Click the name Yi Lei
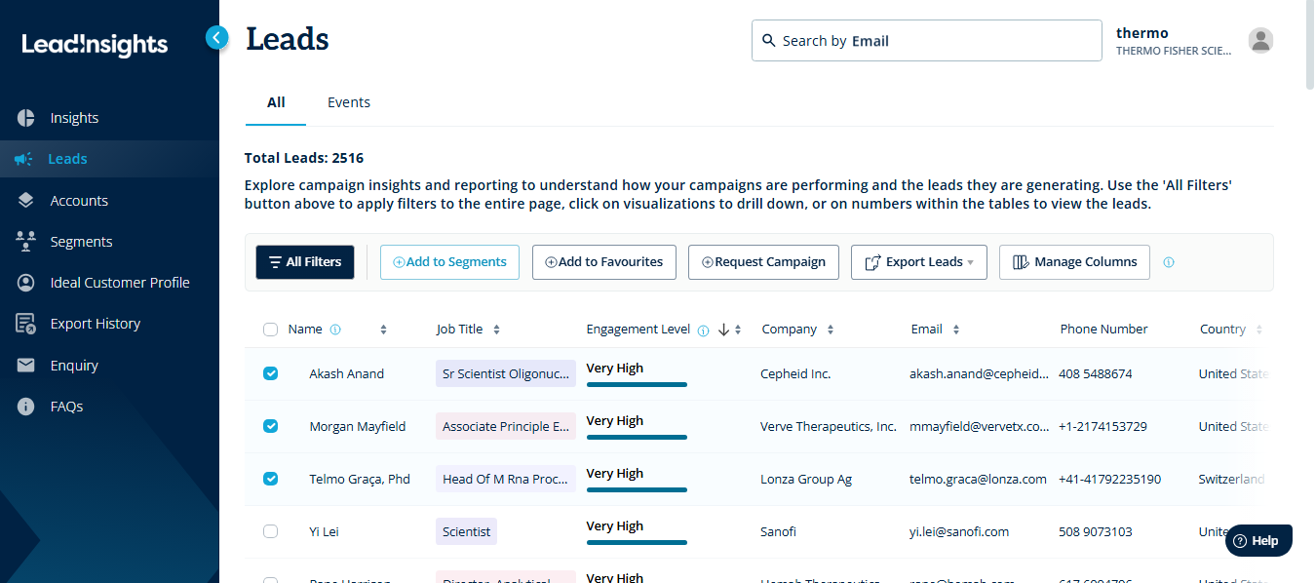 (x=324, y=531)
